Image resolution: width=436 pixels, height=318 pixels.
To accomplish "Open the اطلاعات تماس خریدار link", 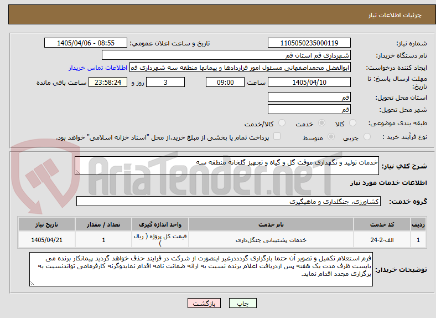I will [x=98, y=68].
